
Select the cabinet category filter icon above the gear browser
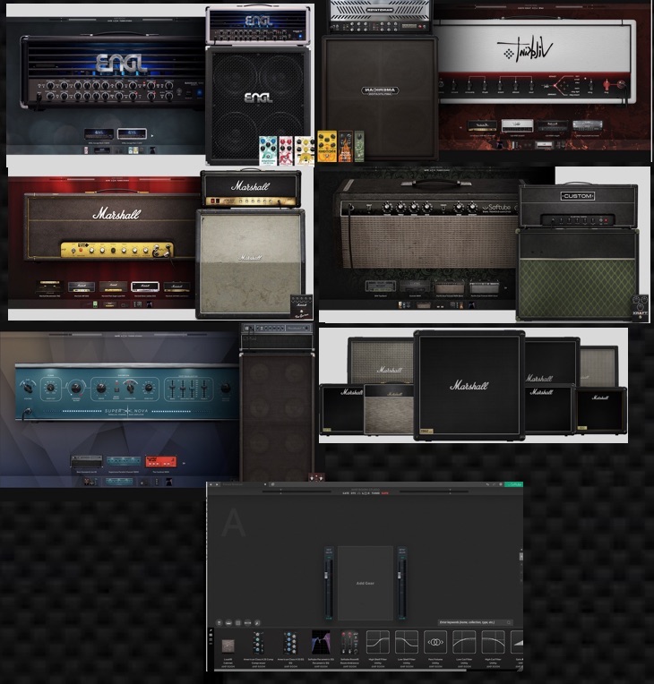click(238, 623)
